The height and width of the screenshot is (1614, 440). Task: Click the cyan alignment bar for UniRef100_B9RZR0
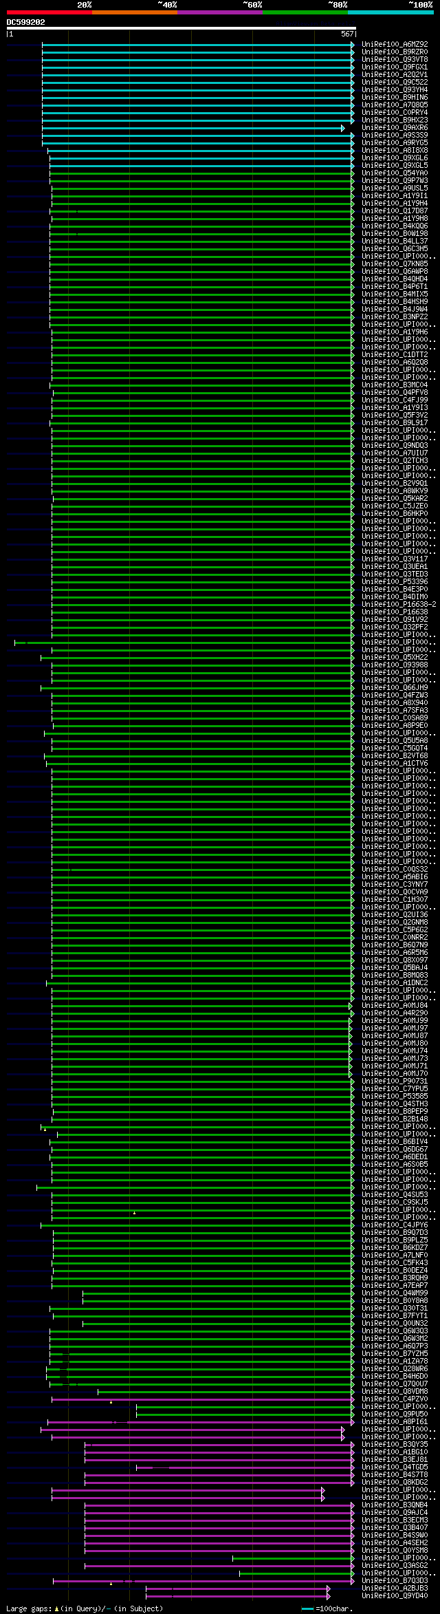(197, 52)
